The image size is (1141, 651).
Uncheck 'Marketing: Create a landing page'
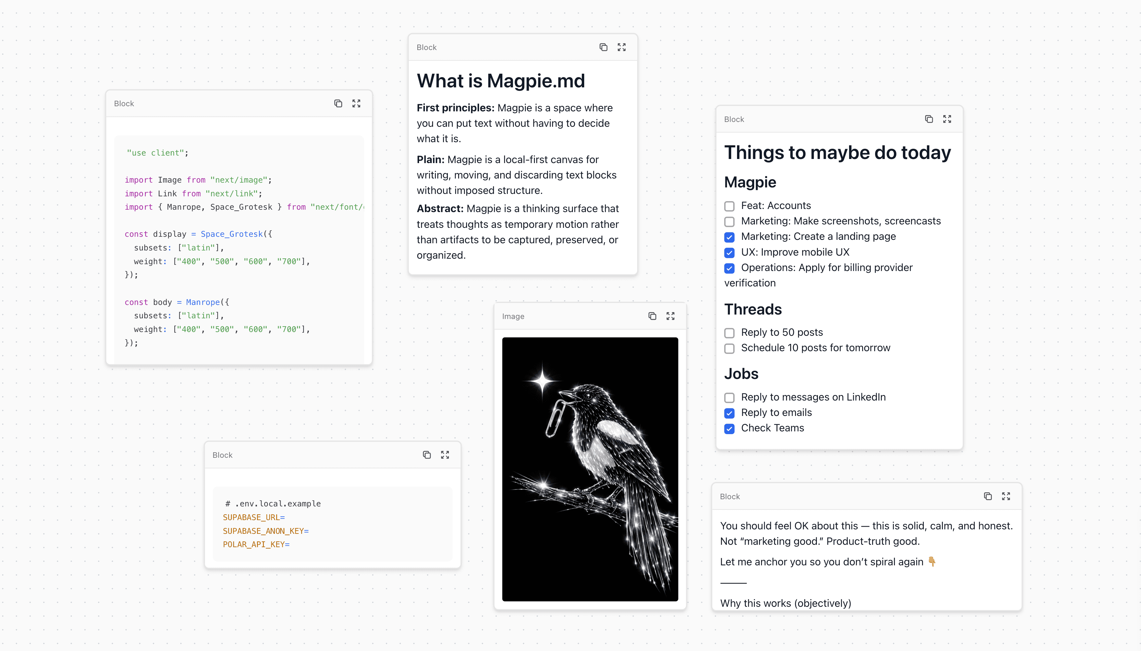[x=729, y=237]
